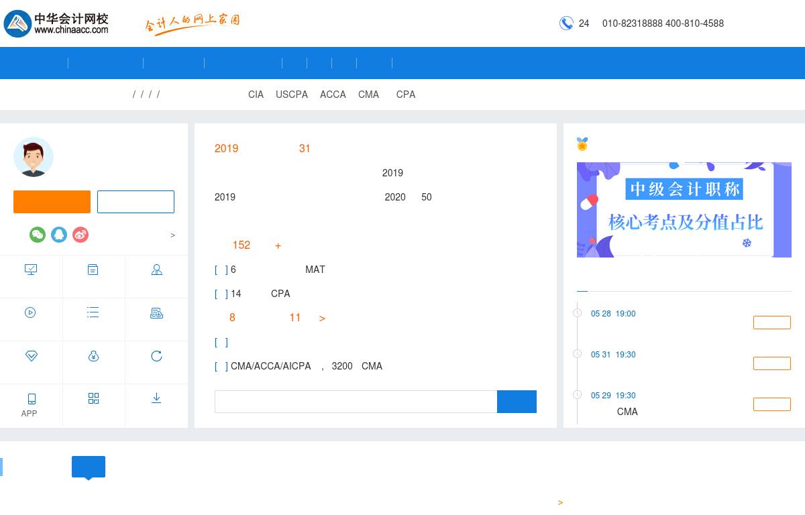Image resolution: width=805 pixels, height=515 pixels.
Task: Click the blue outlined button under avatar
Action: [136, 202]
